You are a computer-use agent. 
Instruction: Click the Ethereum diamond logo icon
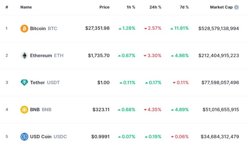tap(24, 56)
